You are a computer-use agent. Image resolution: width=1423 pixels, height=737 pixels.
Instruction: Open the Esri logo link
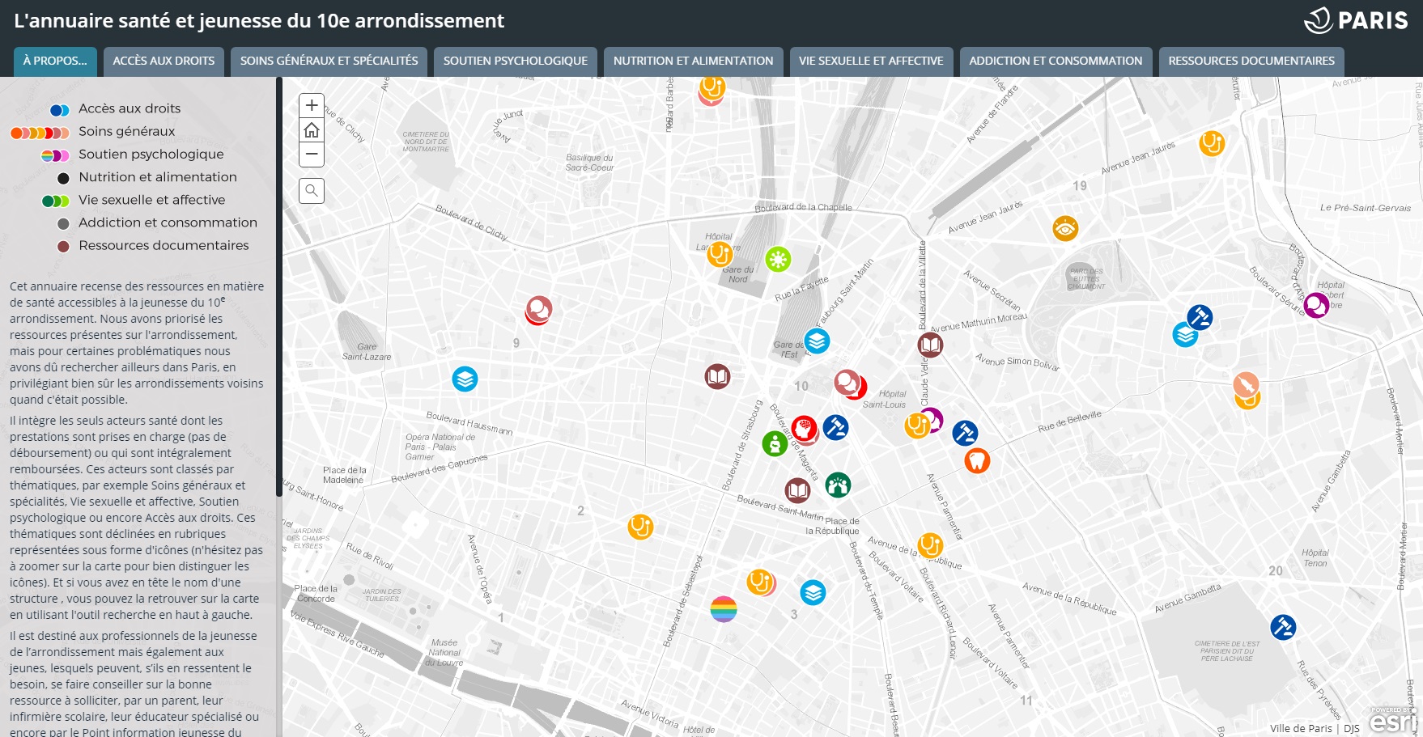[x=1394, y=720]
